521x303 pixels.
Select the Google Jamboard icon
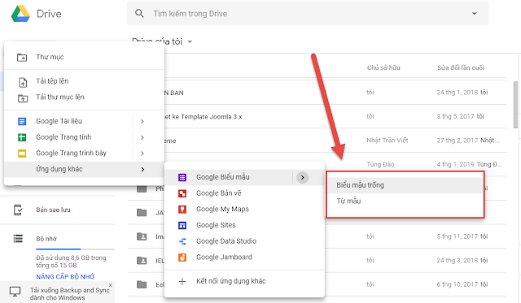[182, 258]
